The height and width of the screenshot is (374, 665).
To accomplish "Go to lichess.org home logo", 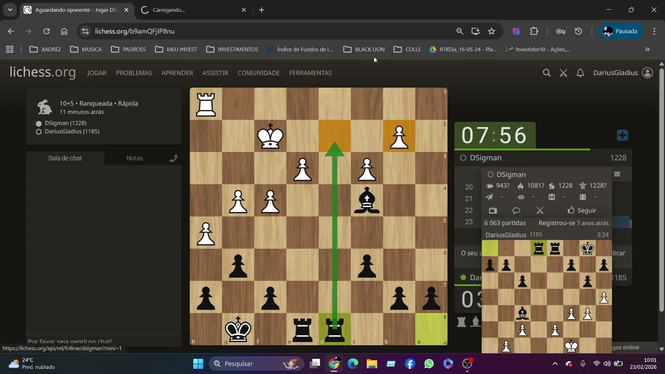I will click(43, 73).
